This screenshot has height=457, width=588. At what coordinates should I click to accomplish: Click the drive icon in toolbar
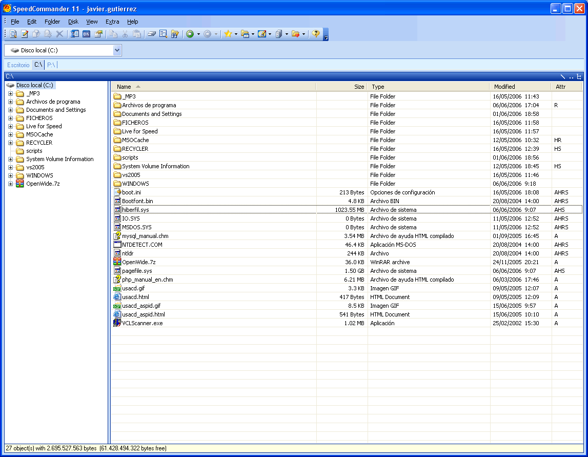(x=152, y=34)
